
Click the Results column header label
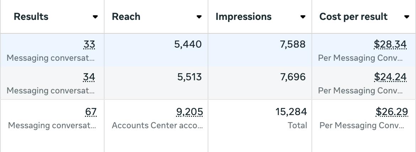coord(31,17)
